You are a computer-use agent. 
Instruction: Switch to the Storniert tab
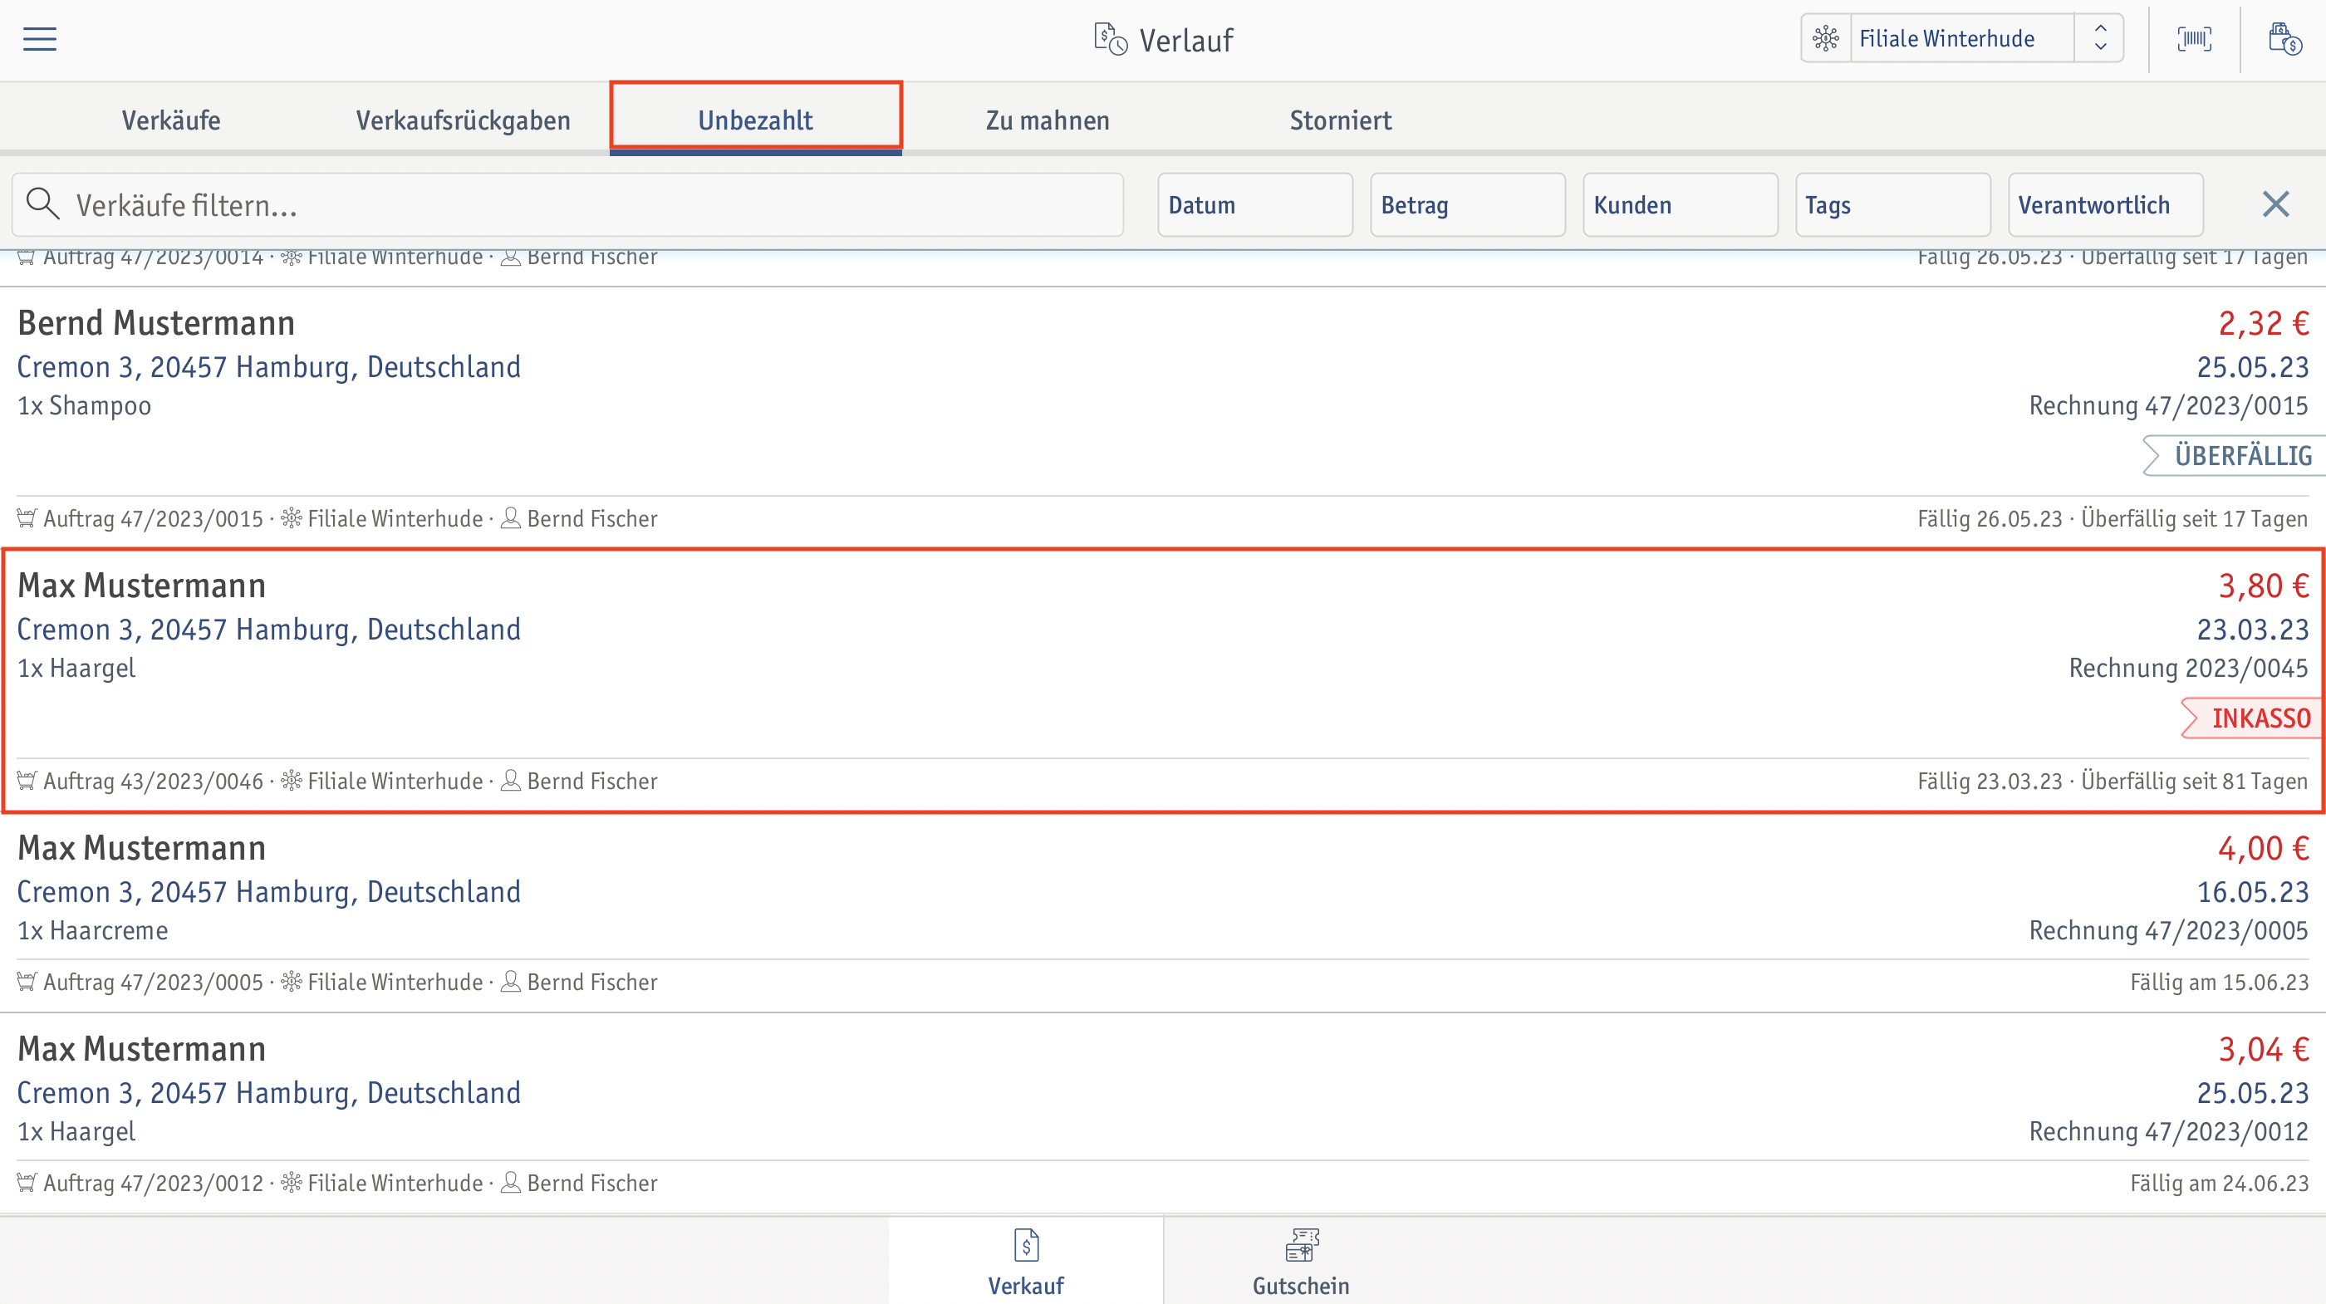[1340, 120]
